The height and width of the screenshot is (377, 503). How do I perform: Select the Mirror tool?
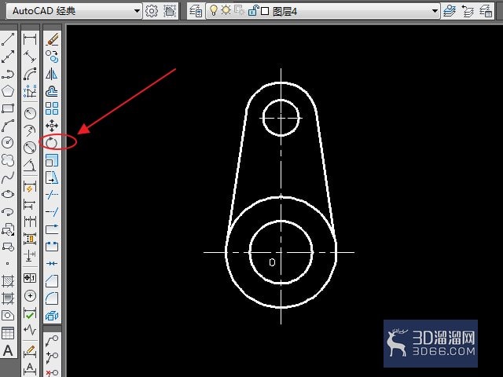(x=52, y=74)
